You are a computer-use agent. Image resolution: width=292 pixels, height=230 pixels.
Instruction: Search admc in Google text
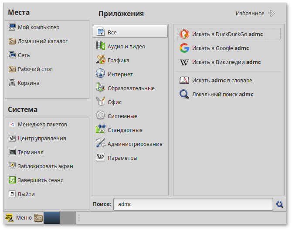(x=221, y=48)
